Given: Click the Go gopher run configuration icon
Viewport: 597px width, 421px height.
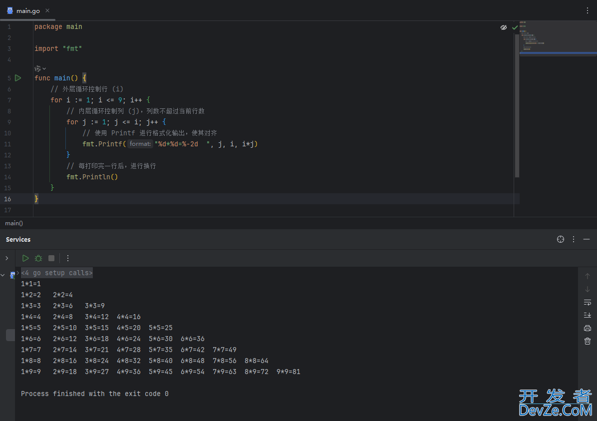Looking at the screenshot, I should tap(12, 275).
